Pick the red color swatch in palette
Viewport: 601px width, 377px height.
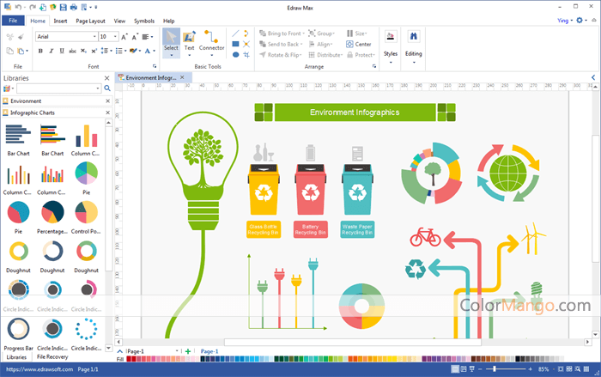click(x=131, y=360)
